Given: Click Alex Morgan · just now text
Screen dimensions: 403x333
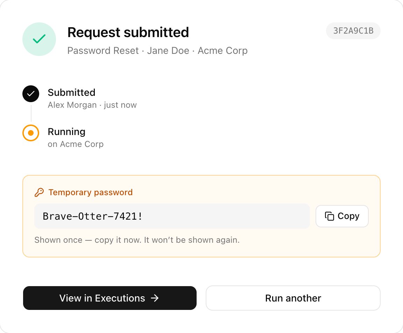Looking at the screenshot, I should click(x=92, y=105).
